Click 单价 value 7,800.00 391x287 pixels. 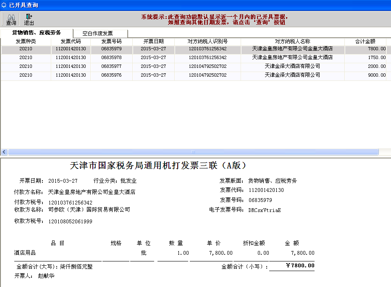220,253
